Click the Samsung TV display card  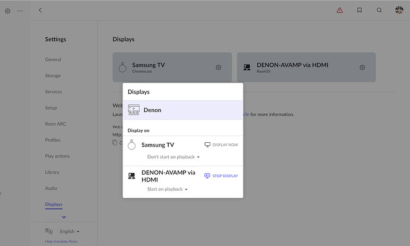click(172, 68)
